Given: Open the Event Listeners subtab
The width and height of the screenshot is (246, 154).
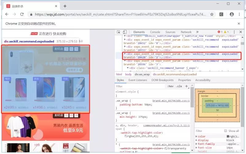Looking at the screenshot, I should [138, 80].
